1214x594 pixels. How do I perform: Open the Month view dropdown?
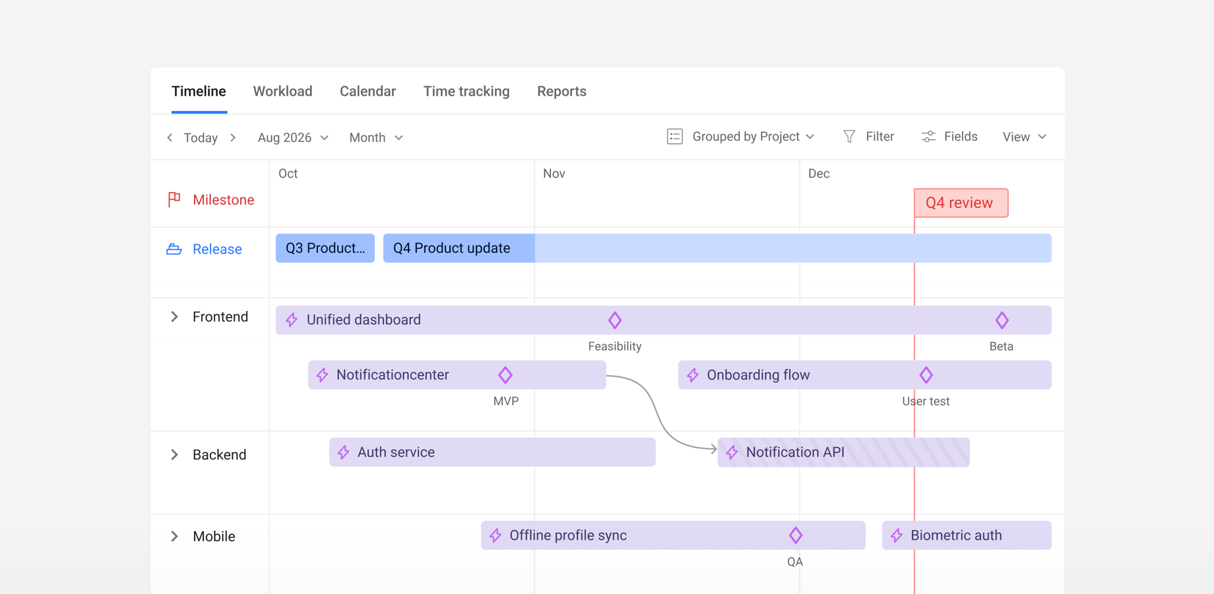375,137
